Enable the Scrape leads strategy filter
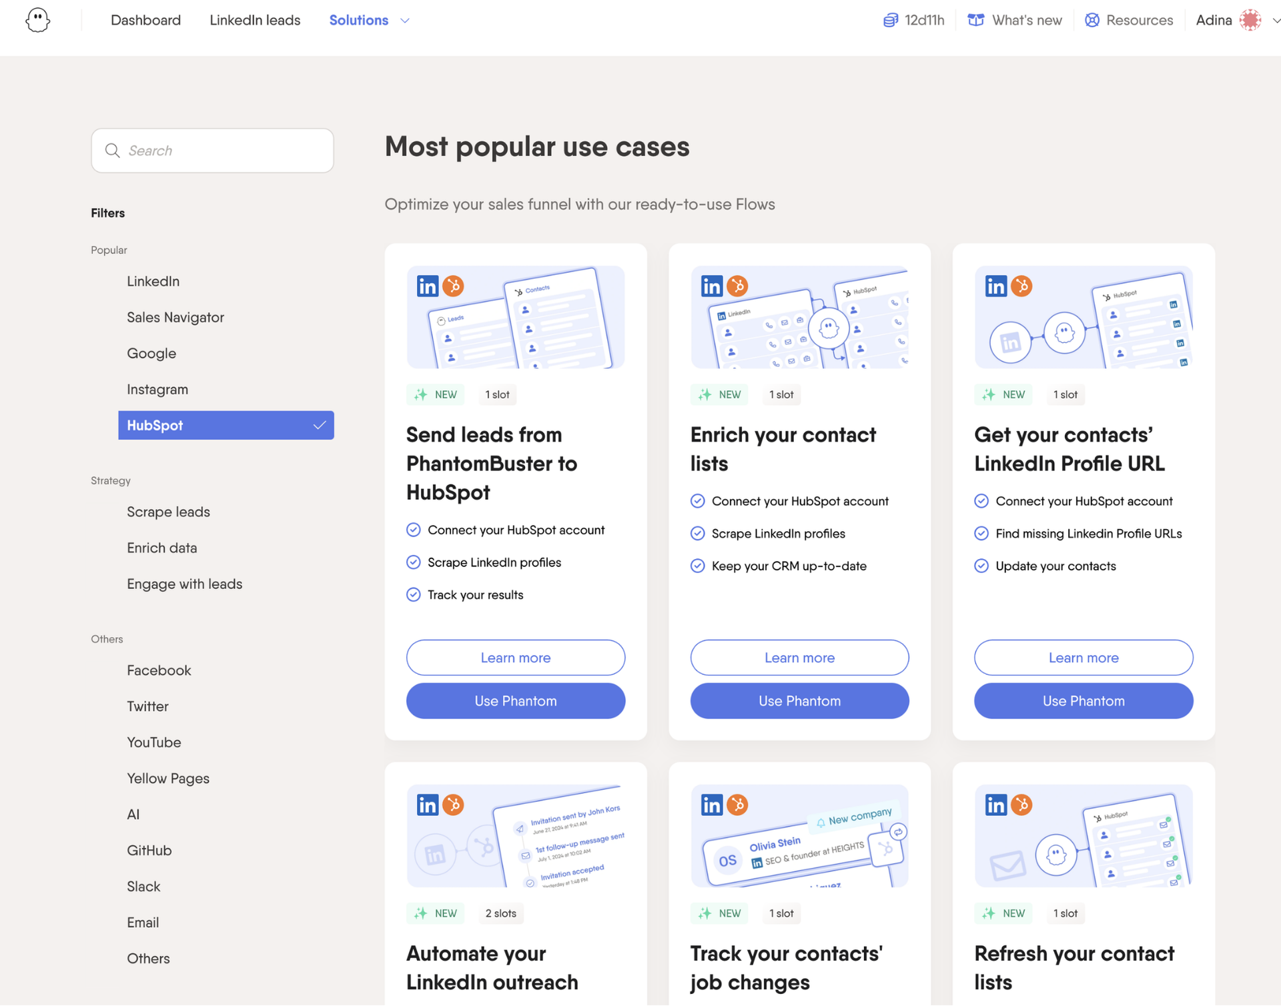This screenshot has width=1281, height=1006. click(x=168, y=512)
